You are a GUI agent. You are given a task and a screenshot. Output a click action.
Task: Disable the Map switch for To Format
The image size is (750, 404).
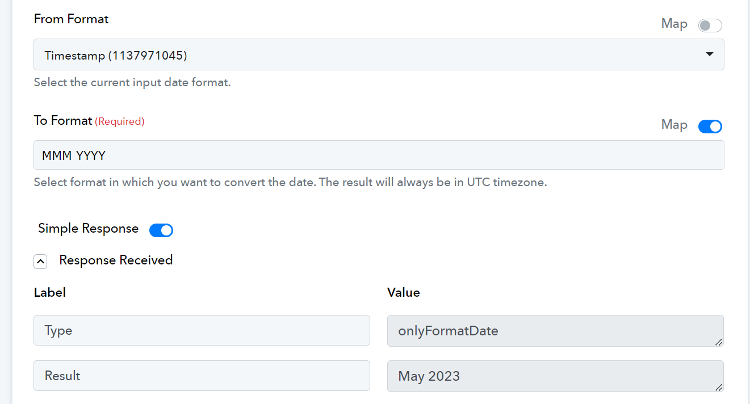pos(710,127)
